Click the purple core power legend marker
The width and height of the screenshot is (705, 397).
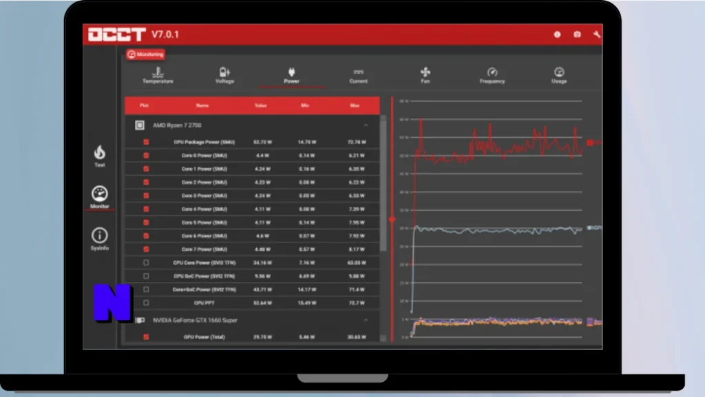(x=590, y=322)
